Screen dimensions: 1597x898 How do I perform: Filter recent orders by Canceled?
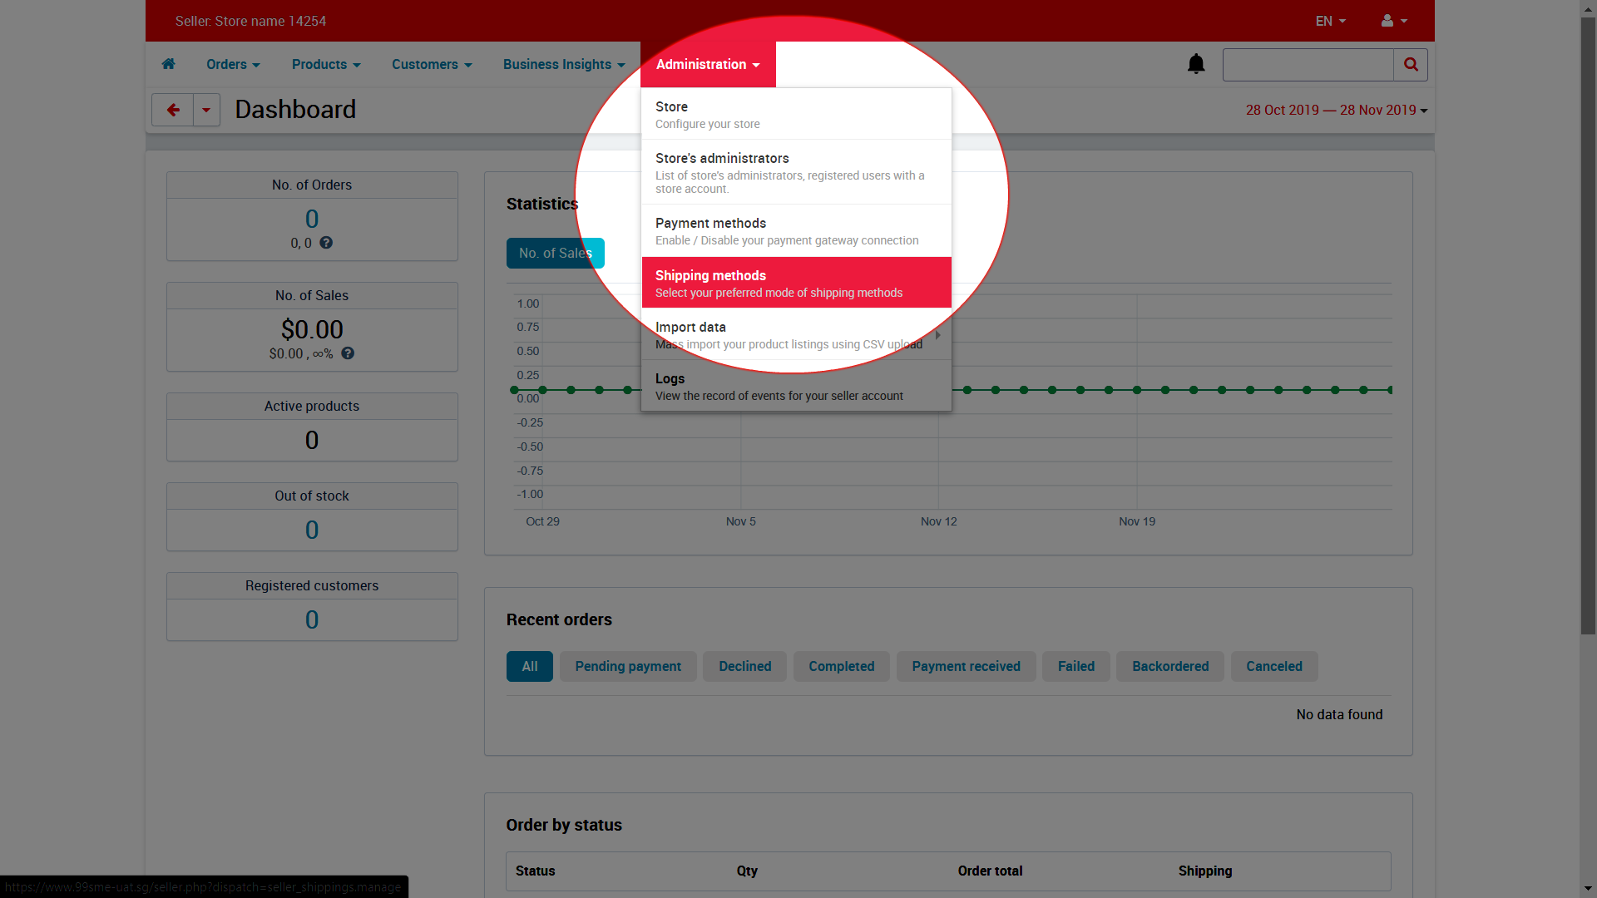pos(1273,666)
